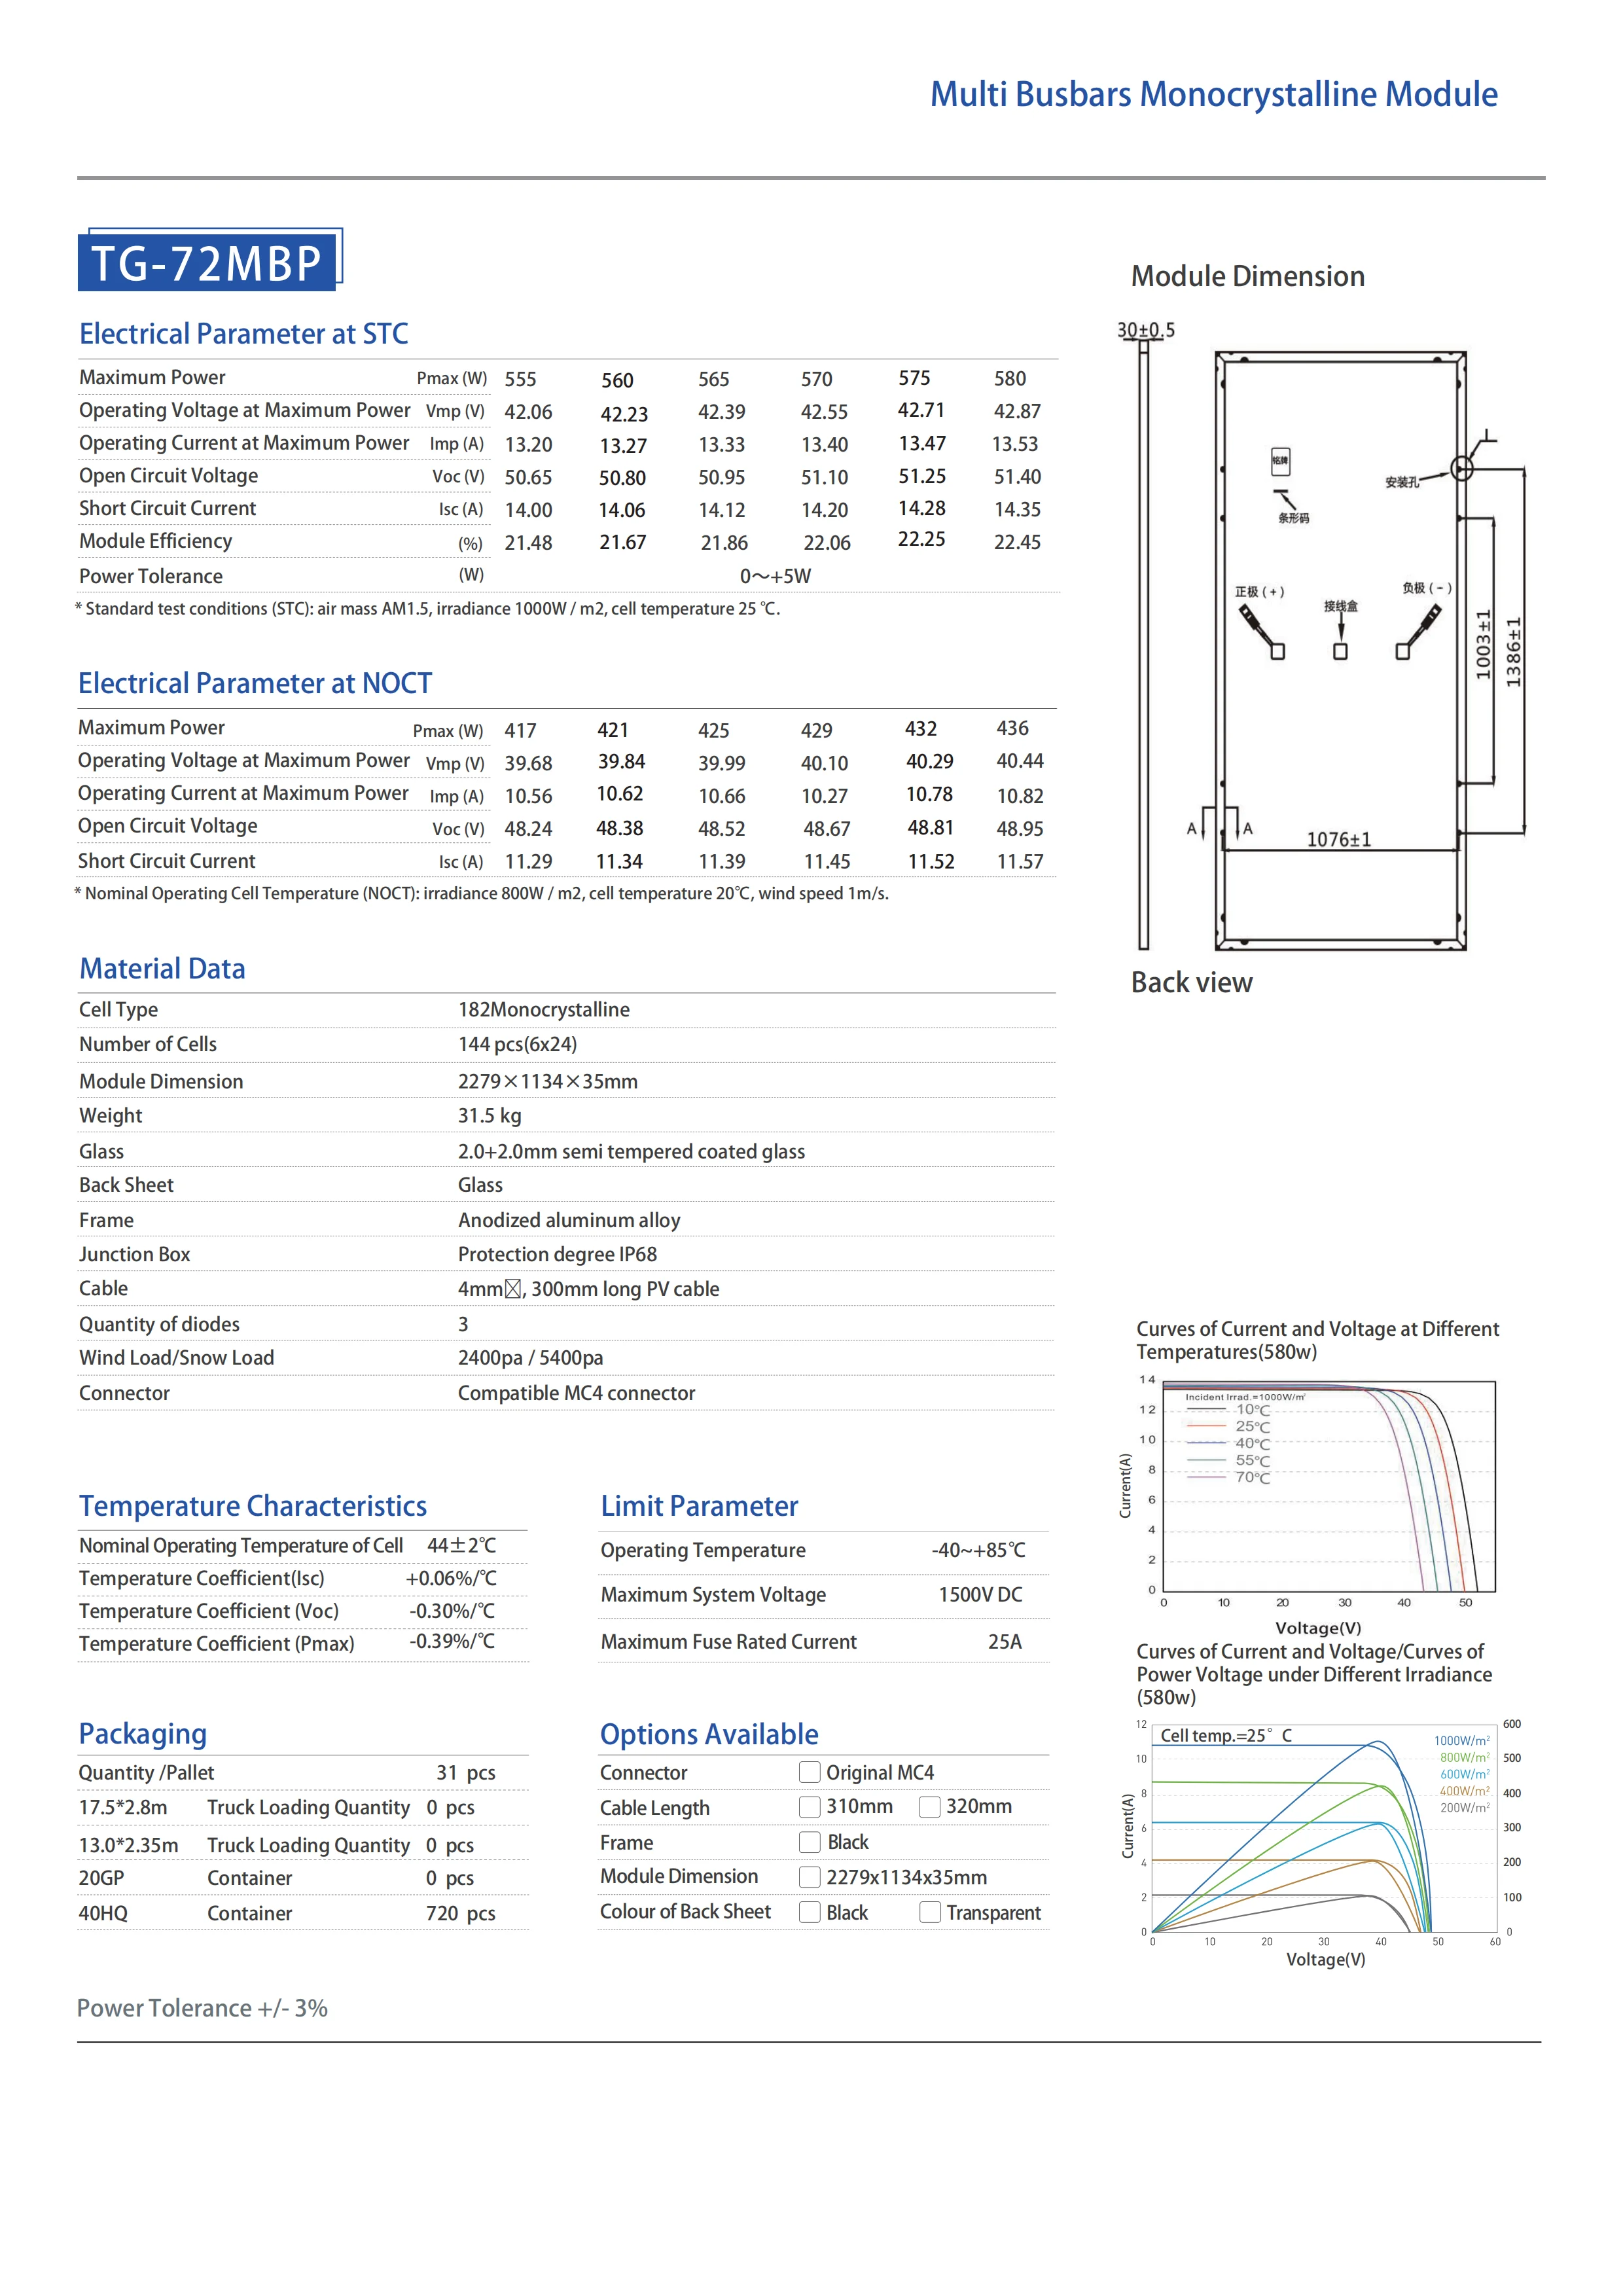This screenshot has height=2296, width=1623.
Task: Click the Electrical Parameter at STC heading
Action: click(x=244, y=334)
